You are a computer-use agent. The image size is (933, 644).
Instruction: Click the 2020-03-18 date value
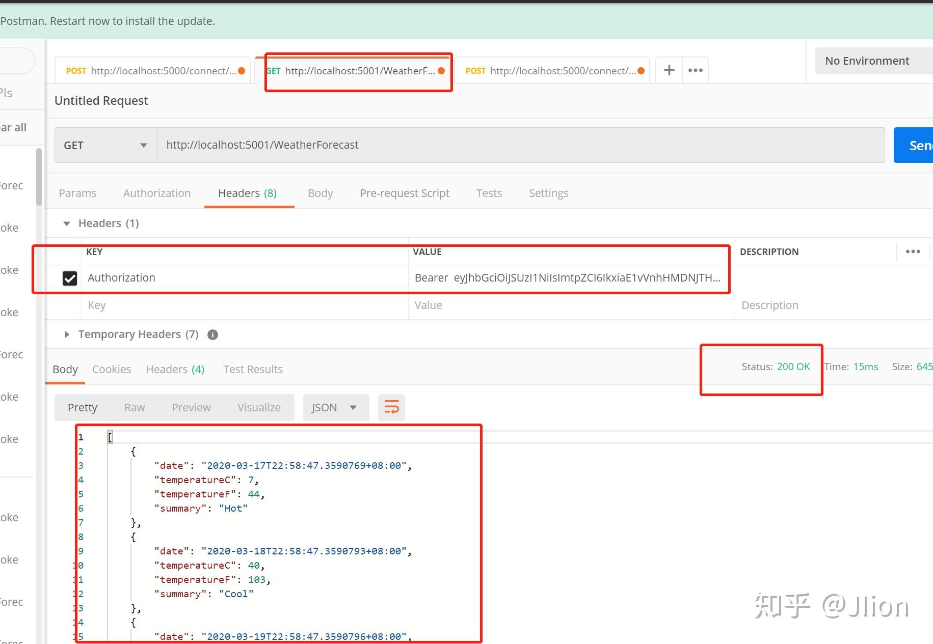pos(304,551)
